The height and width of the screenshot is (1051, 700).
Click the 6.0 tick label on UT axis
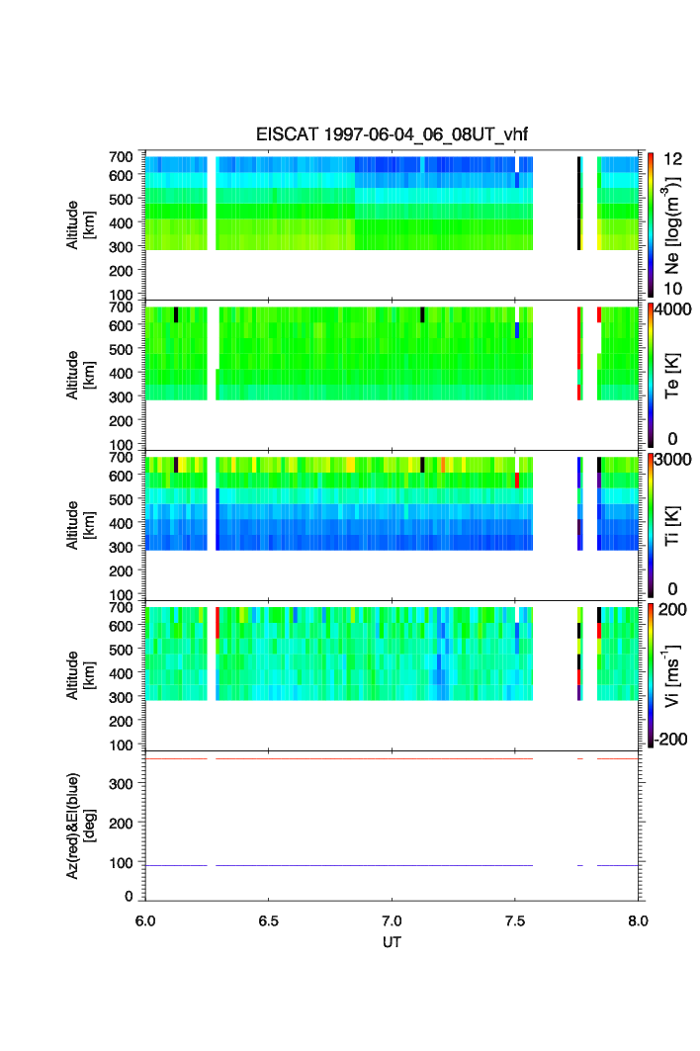[144, 920]
